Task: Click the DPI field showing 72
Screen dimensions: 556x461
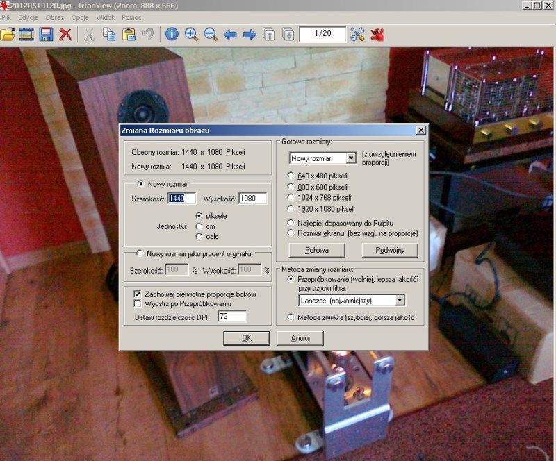Action: [232, 316]
